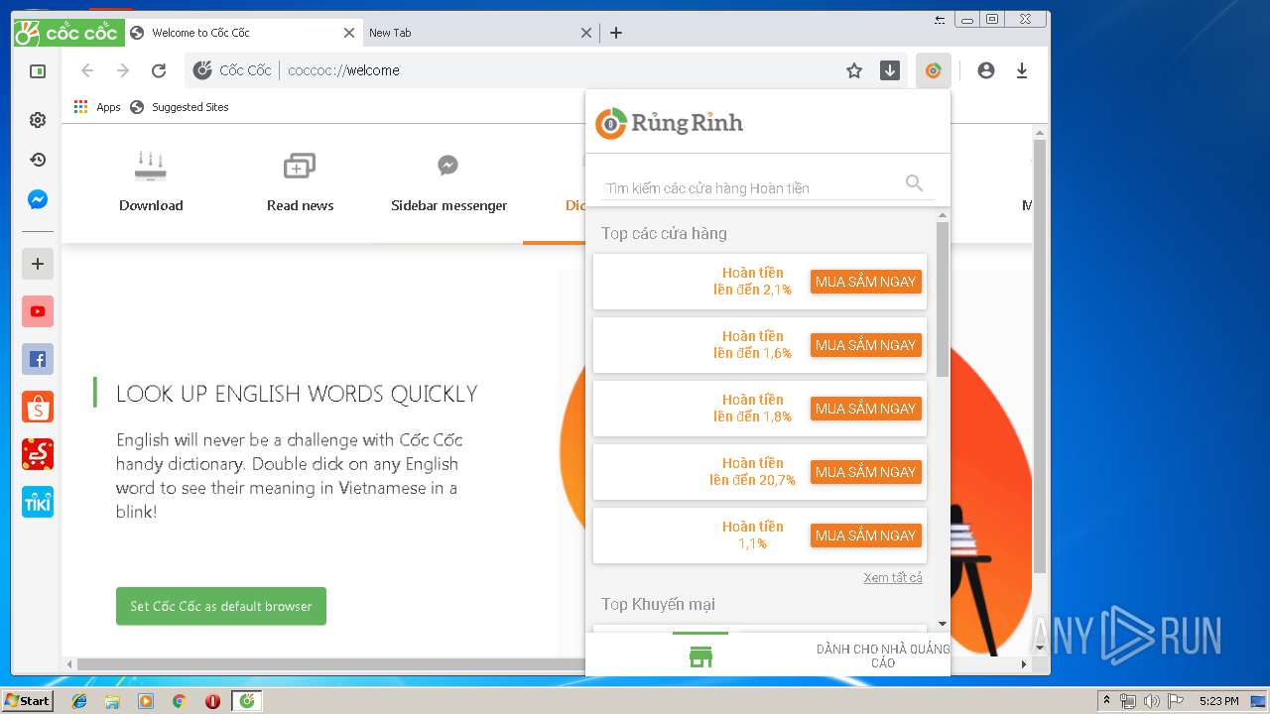
Task: Click the taskbar volume icon
Action: pyautogui.click(x=1151, y=701)
